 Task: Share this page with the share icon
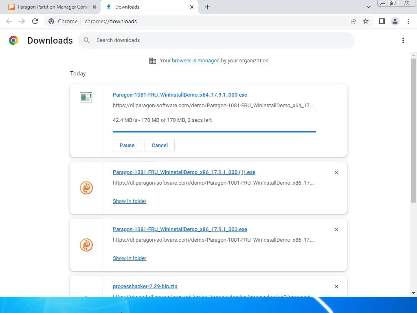pos(353,21)
